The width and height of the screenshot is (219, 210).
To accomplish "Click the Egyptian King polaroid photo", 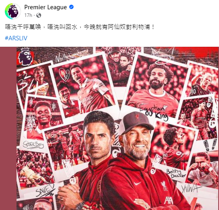I will [154, 86].
